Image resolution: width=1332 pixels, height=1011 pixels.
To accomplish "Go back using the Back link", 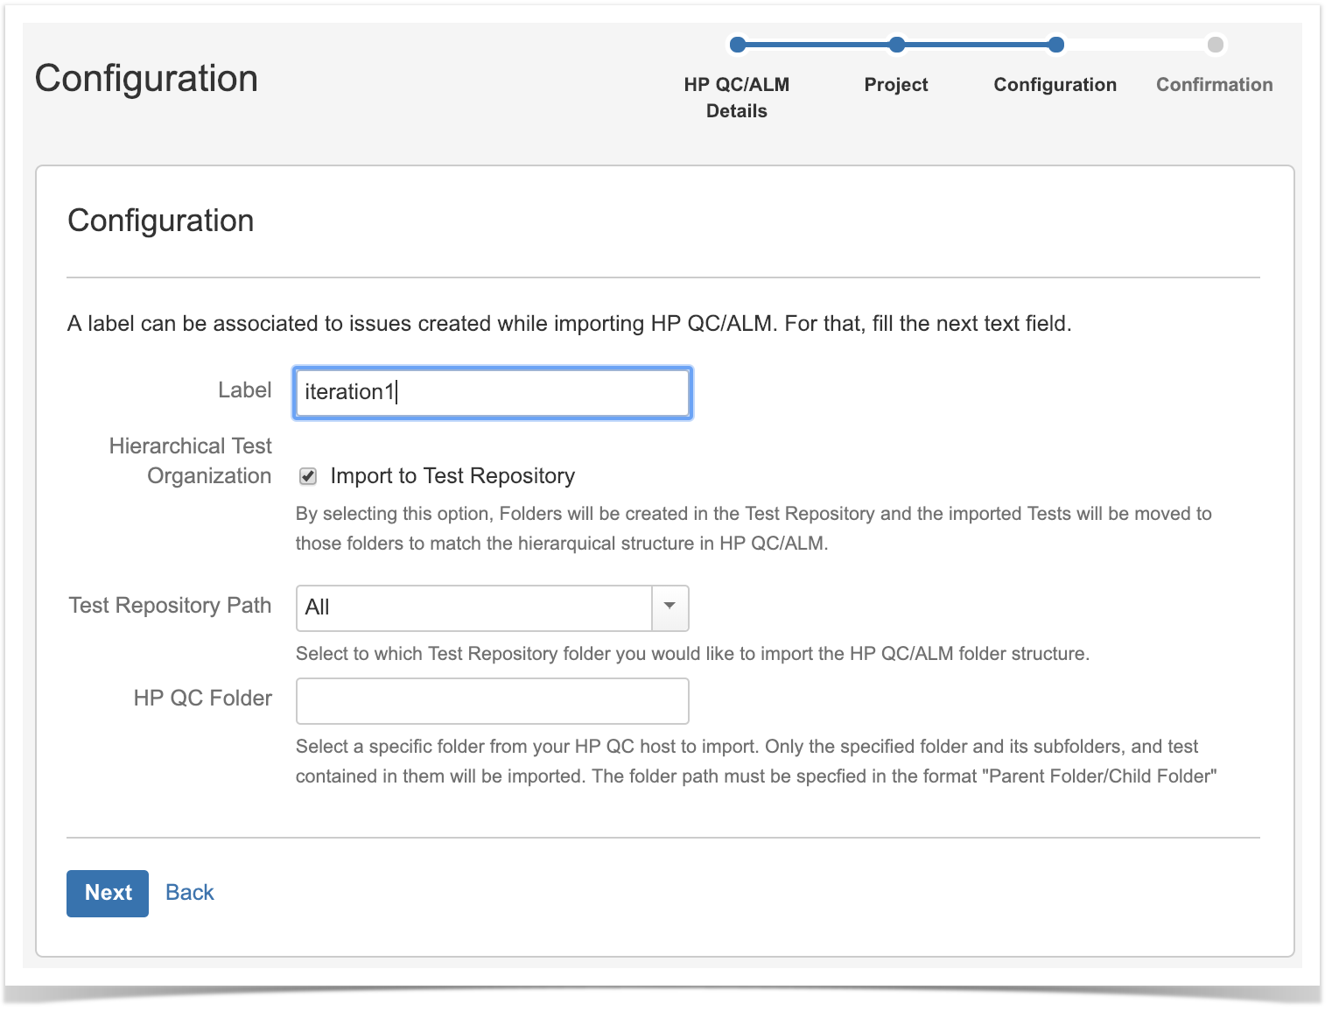I will (x=190, y=893).
